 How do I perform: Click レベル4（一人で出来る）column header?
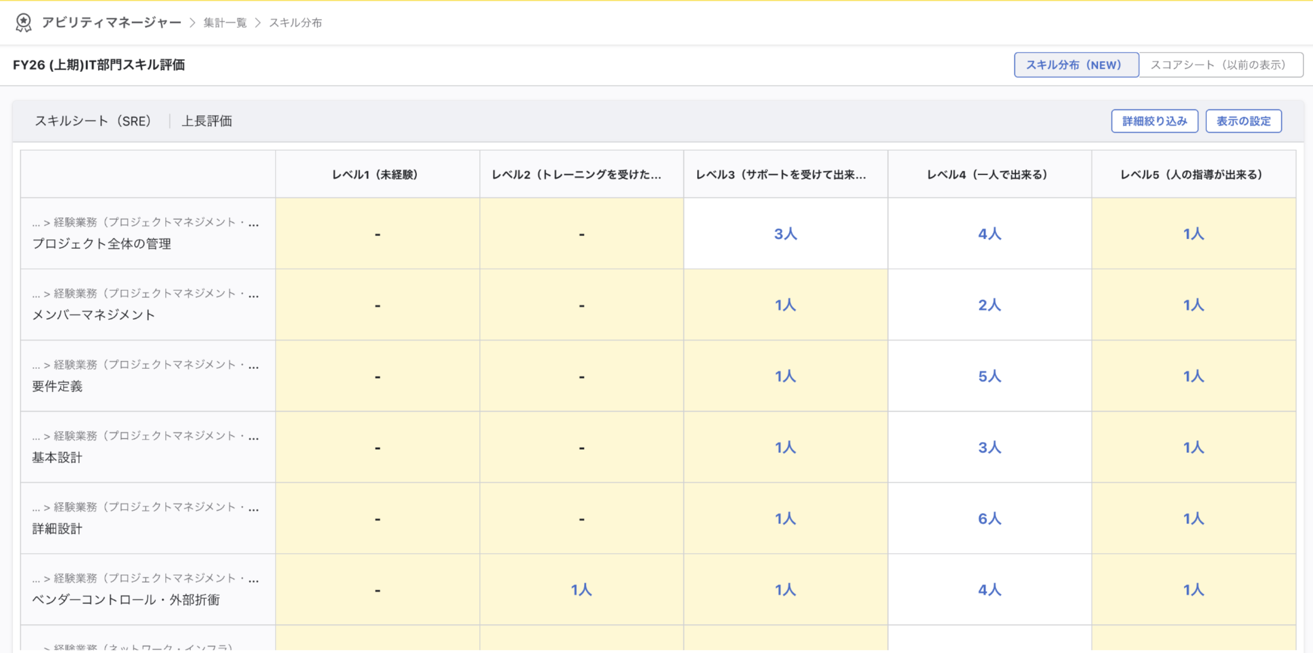pyautogui.click(x=989, y=174)
